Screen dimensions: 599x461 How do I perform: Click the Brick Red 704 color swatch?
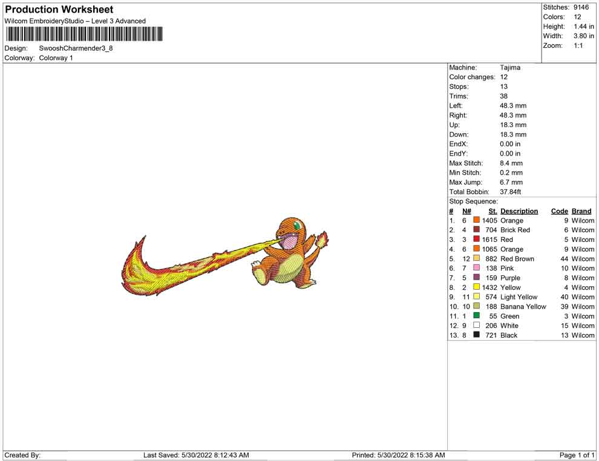(x=476, y=229)
